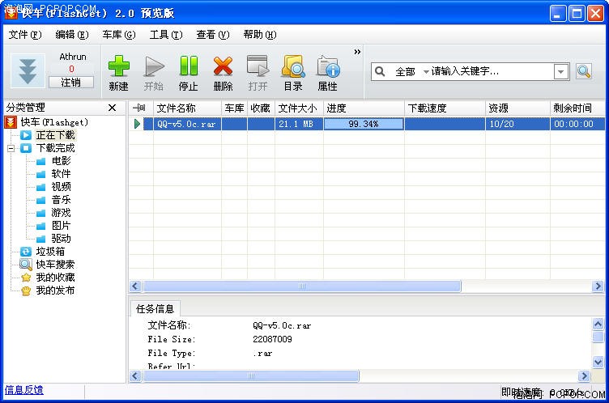This screenshot has width=609, height=403.
Task: Sort by 进度 column header
Action: pyautogui.click(x=364, y=108)
